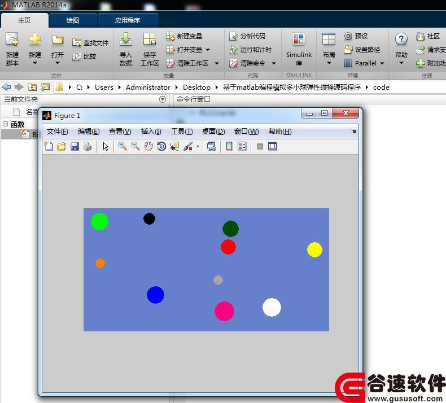Image resolution: width=446 pixels, height=403 pixels.
Task: Select Zoom In magnifier tool
Action: [x=123, y=146]
